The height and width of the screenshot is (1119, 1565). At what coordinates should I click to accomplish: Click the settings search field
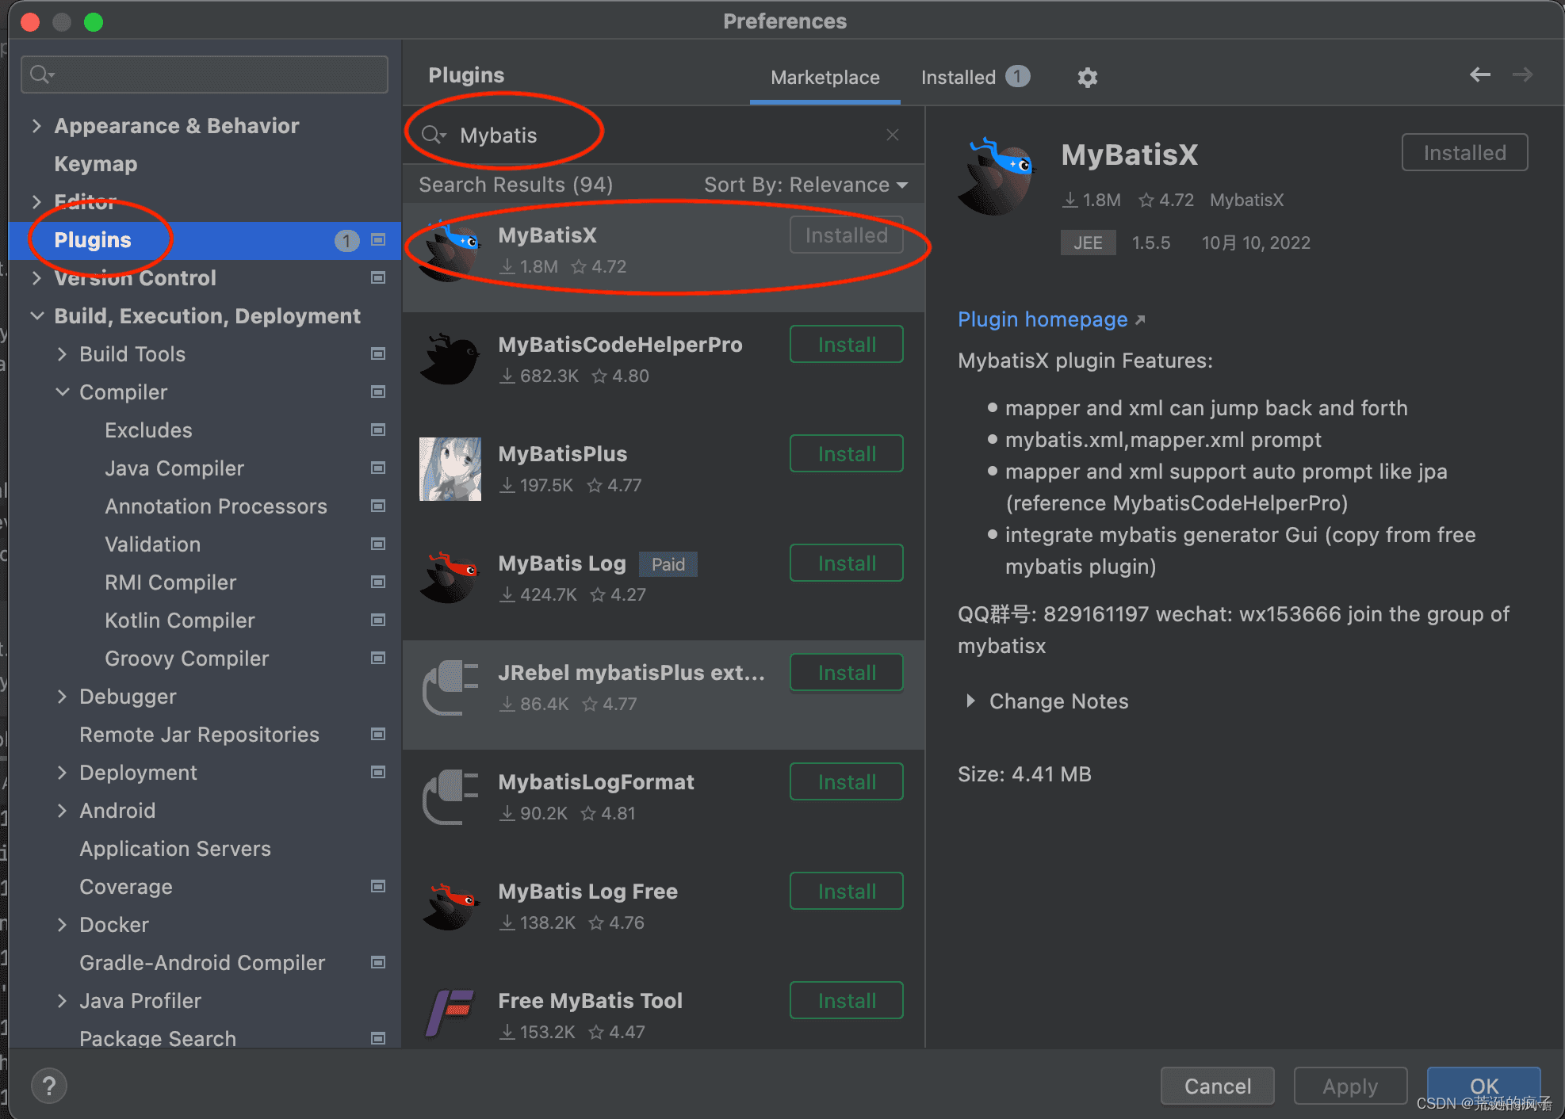coord(205,74)
